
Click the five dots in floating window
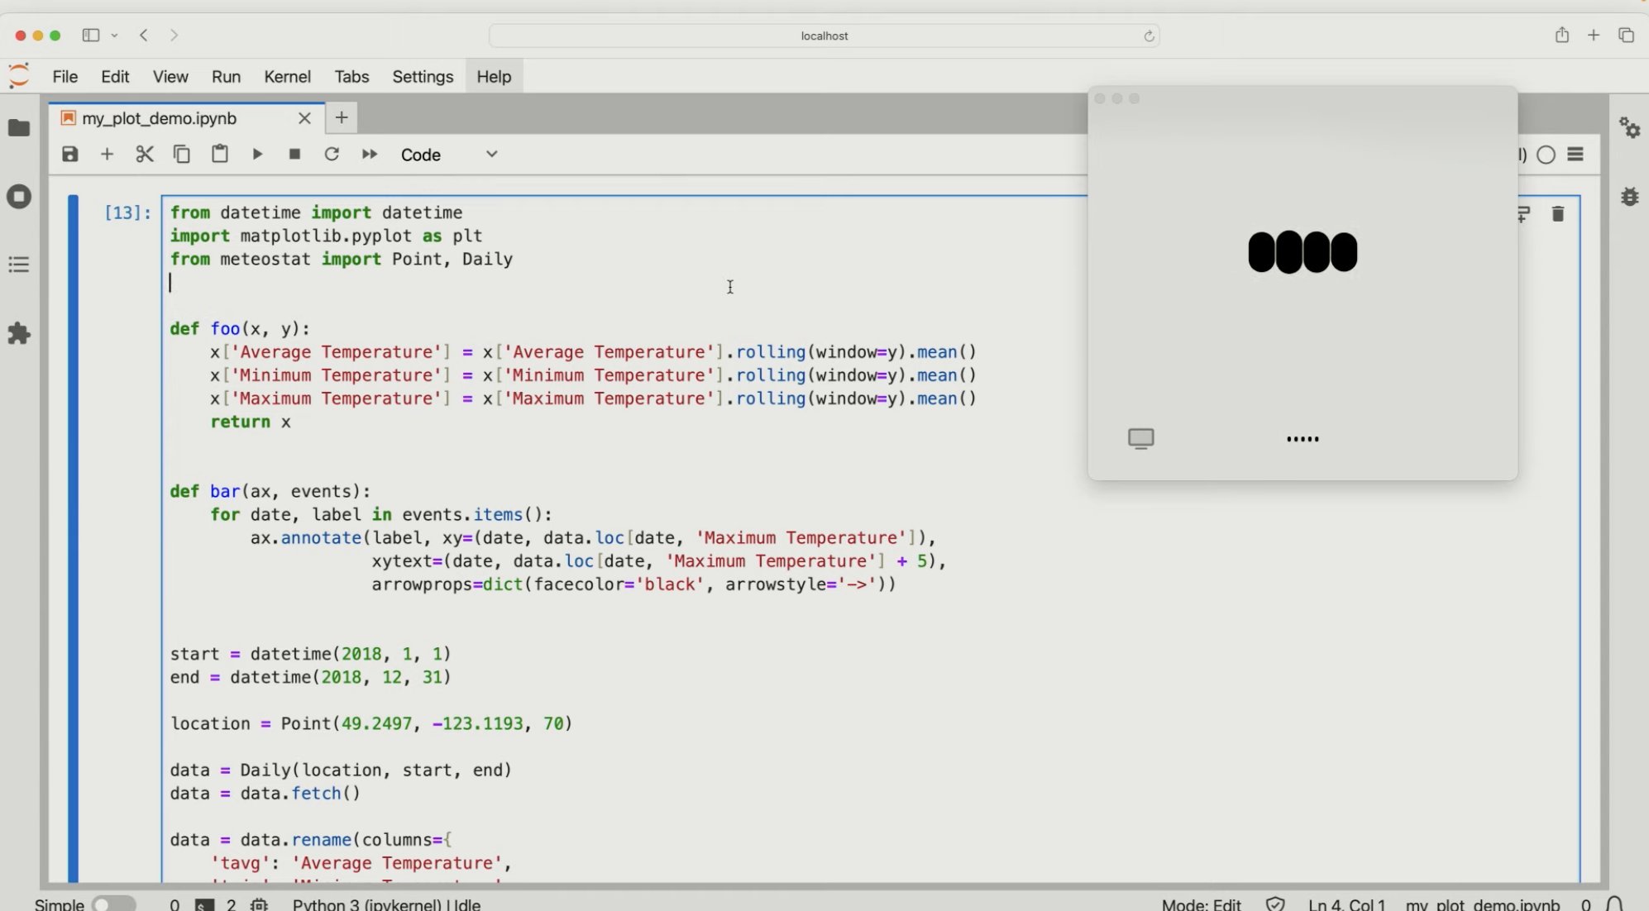[1302, 439]
